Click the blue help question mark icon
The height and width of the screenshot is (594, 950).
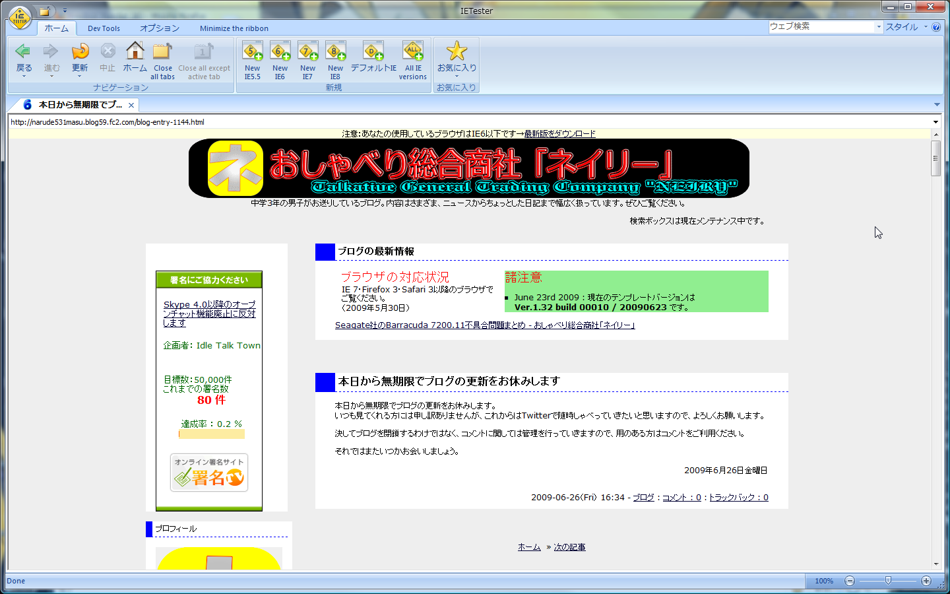pyautogui.click(x=936, y=27)
